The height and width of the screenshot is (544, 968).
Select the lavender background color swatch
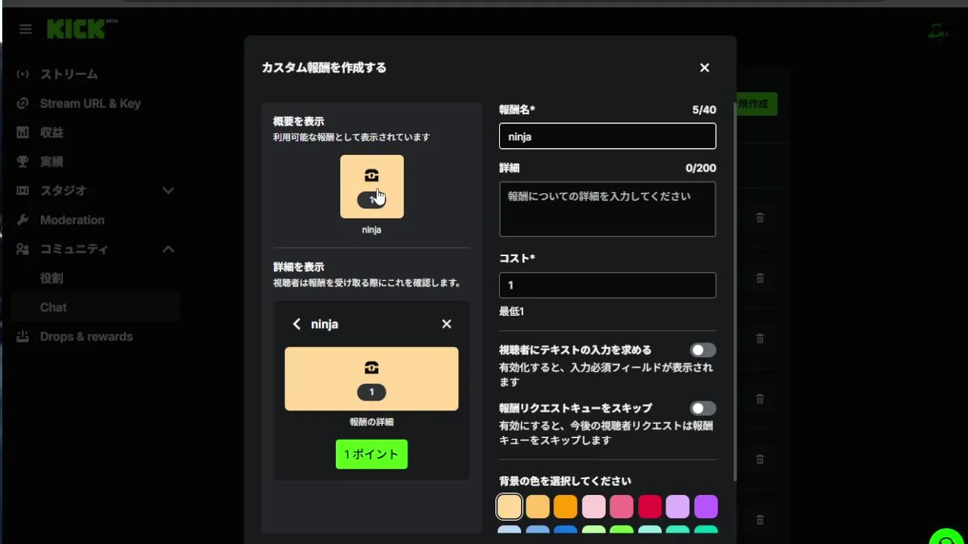pyautogui.click(x=678, y=506)
